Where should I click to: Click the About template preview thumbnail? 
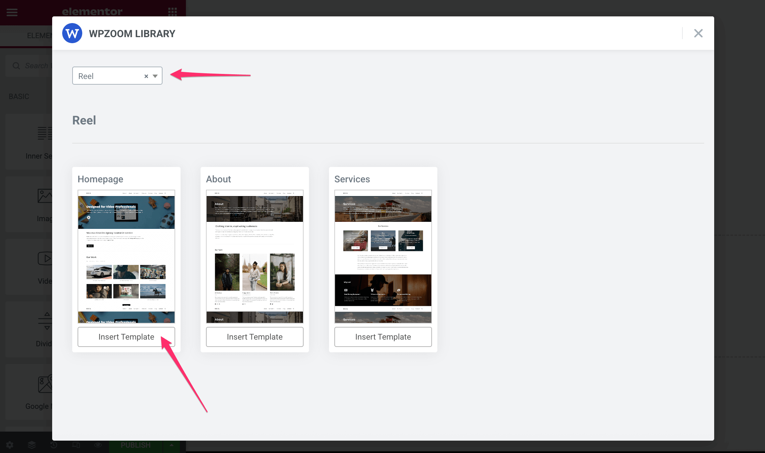pyautogui.click(x=254, y=256)
